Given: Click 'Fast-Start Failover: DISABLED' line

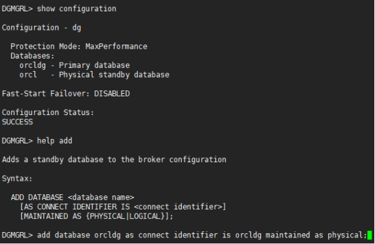Looking at the screenshot, I should coord(66,94).
